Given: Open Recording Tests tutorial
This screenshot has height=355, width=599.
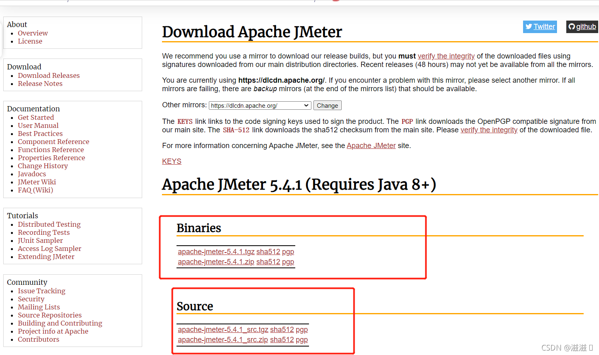Looking at the screenshot, I should 44,232.
